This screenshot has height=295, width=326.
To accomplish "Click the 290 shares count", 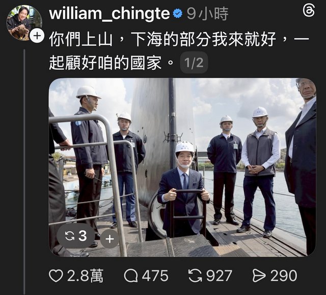I will (284, 276).
